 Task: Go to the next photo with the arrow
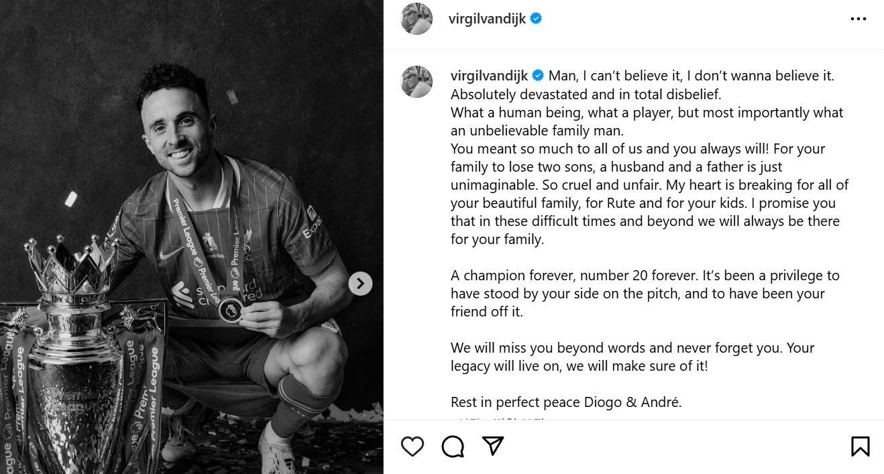pos(360,284)
